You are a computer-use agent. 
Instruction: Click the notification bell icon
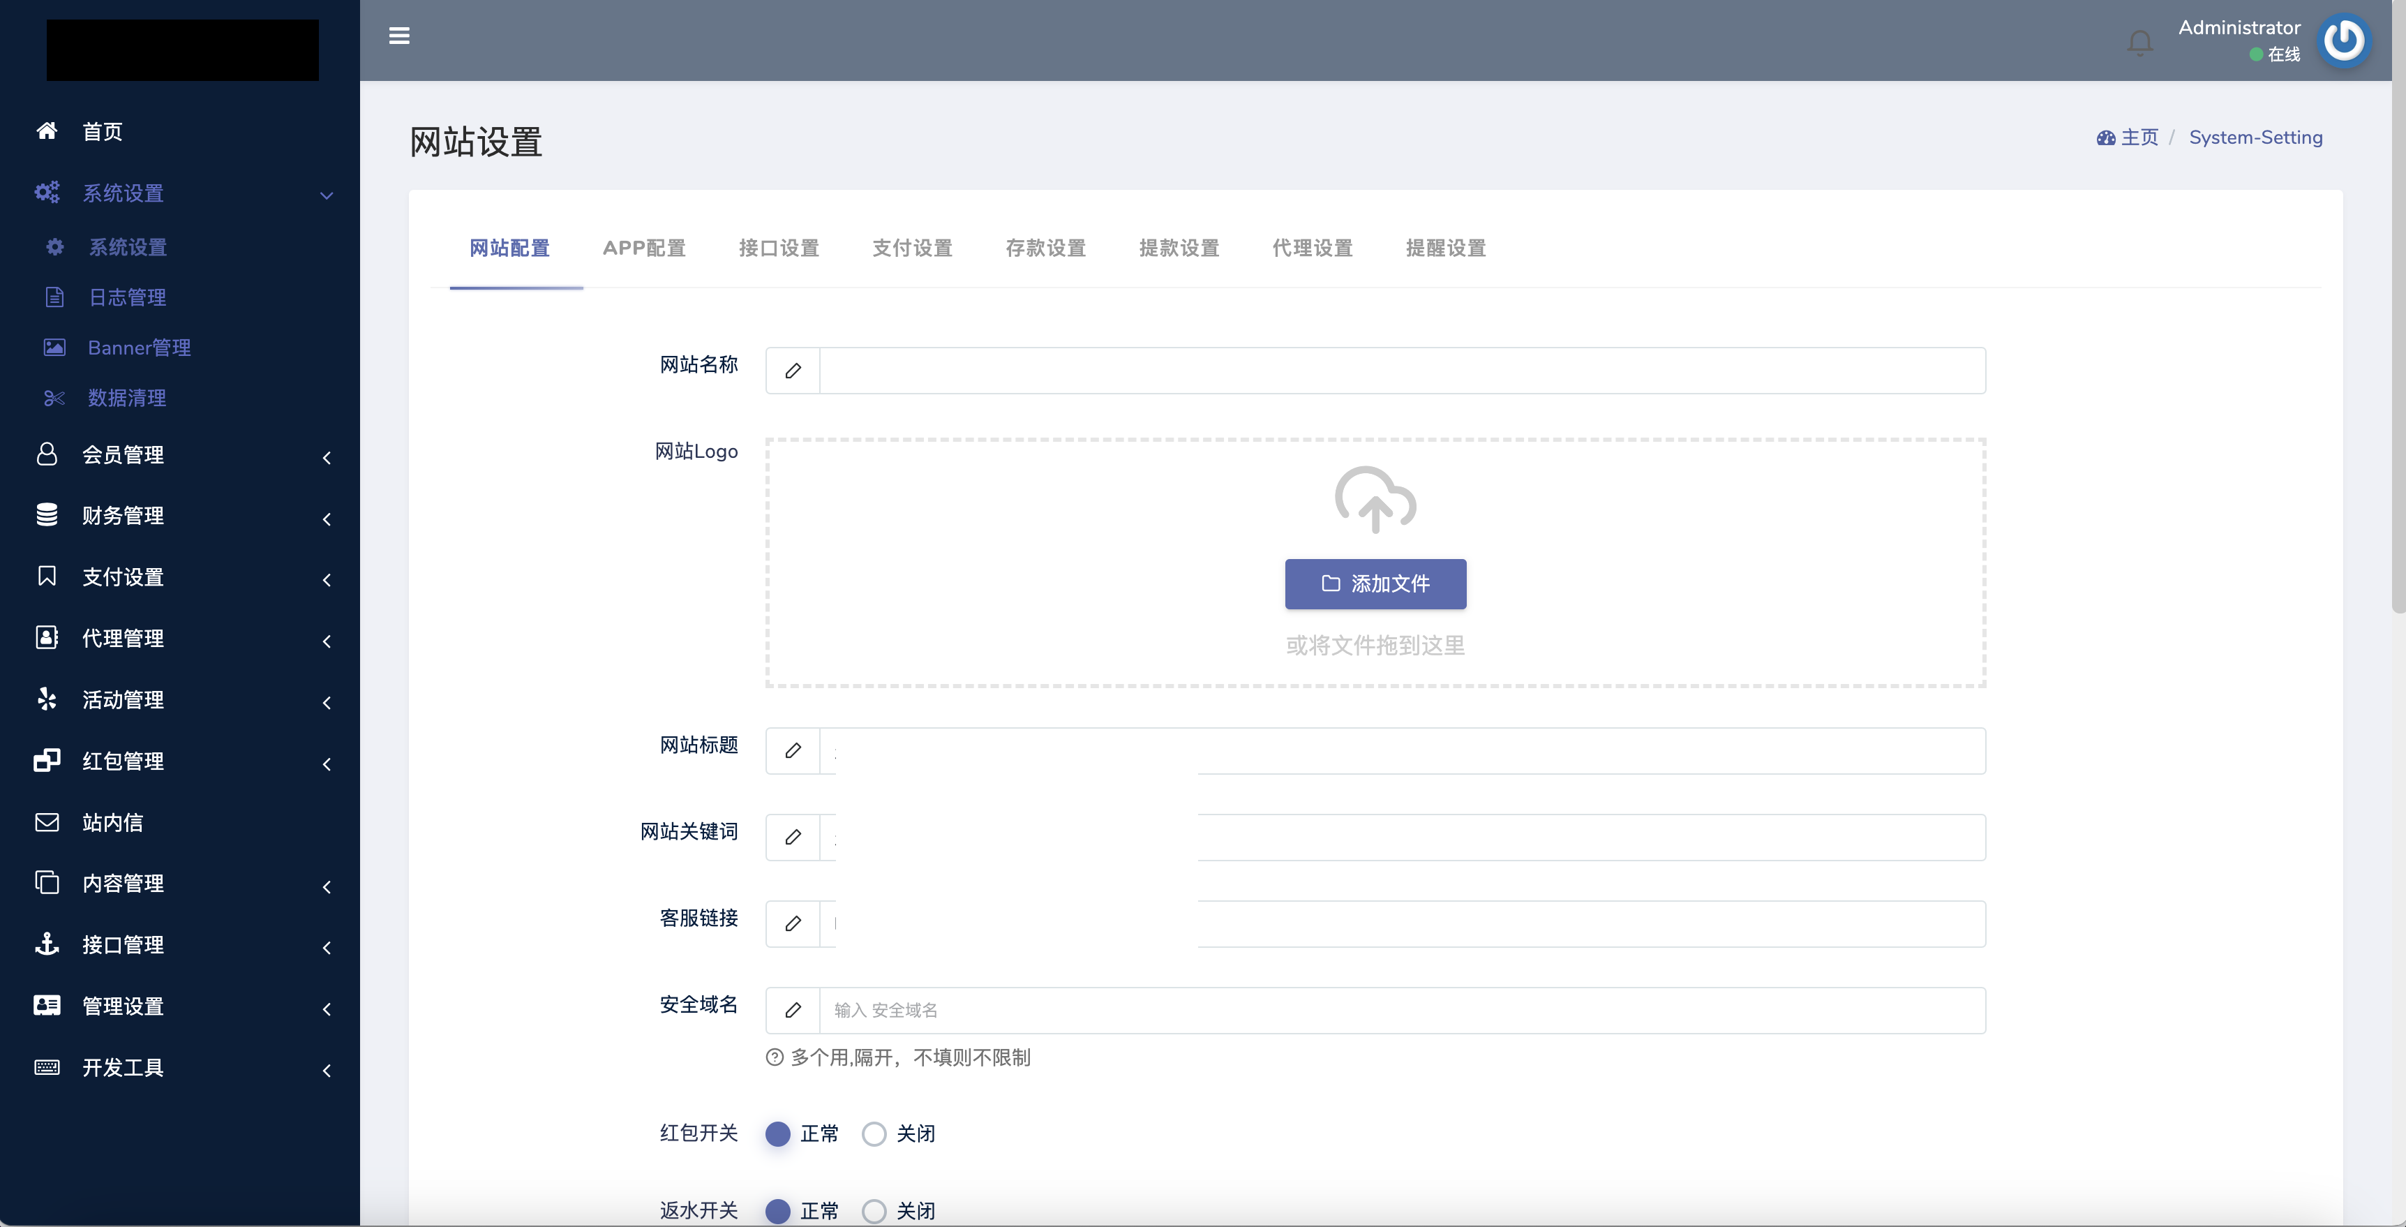pos(2139,42)
